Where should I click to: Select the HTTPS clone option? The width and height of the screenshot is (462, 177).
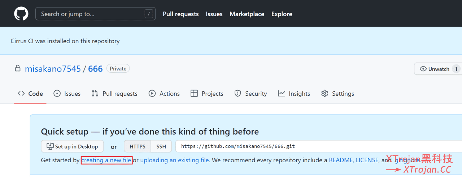click(138, 146)
